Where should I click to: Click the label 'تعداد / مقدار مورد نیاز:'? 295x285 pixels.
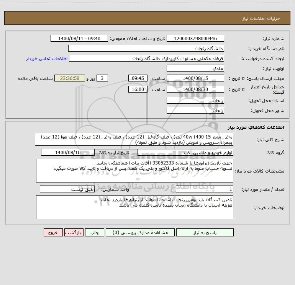263,190
